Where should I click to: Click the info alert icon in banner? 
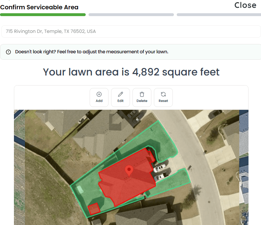[9, 52]
